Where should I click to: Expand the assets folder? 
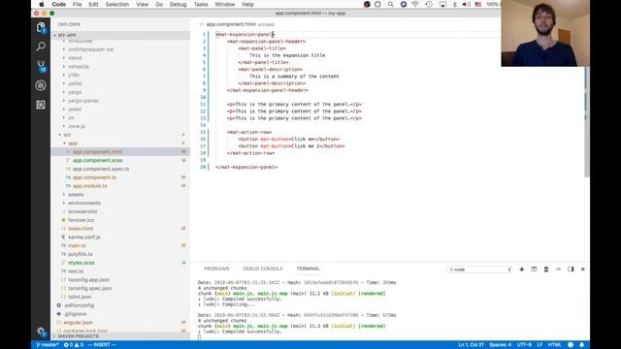[x=76, y=194]
